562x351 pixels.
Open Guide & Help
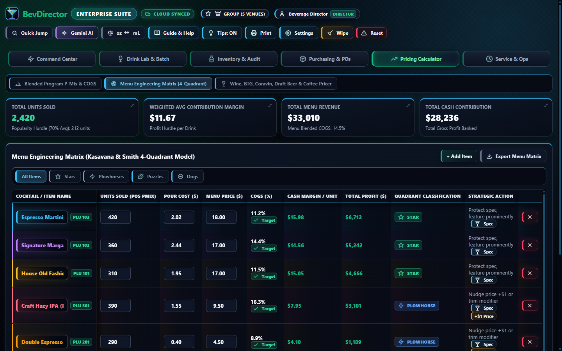[174, 33]
